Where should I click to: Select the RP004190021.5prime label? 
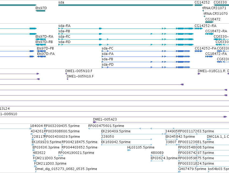pyautogui.click(x=76, y=153)
